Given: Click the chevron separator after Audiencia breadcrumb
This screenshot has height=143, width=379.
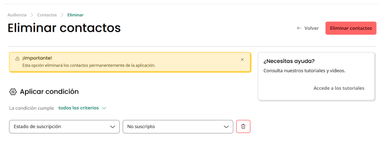Looking at the screenshot, I should 32,15.
